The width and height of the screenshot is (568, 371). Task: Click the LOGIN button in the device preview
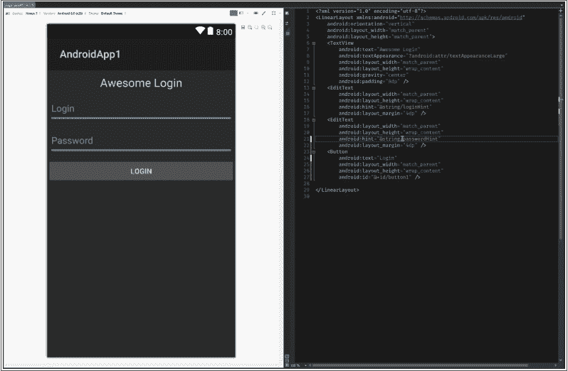pos(141,171)
